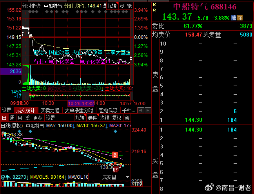Select the 季 quarterly period tab
The image size is (254, 194).
[x=27, y=118]
